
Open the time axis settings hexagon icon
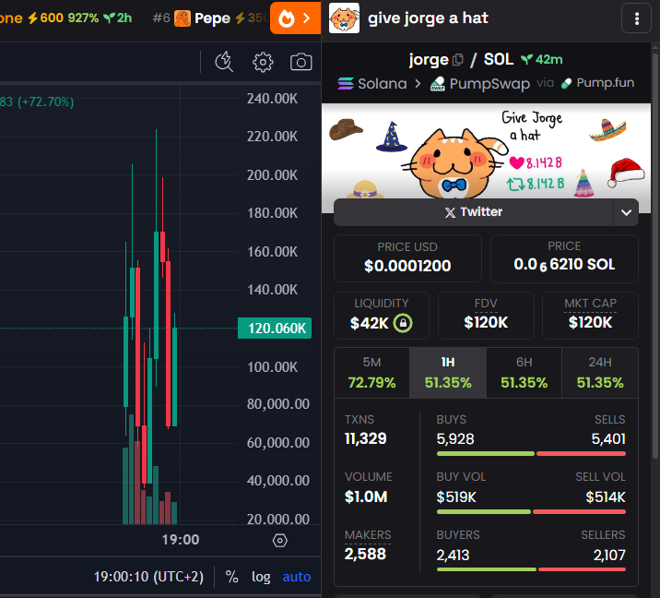point(280,540)
